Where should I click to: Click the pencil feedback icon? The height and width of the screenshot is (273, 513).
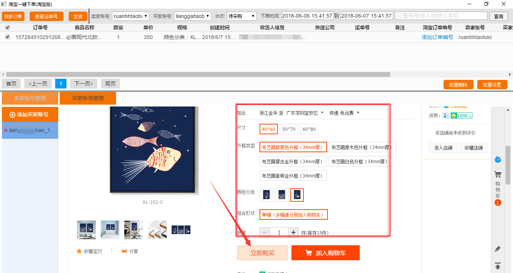pyautogui.click(x=498, y=249)
